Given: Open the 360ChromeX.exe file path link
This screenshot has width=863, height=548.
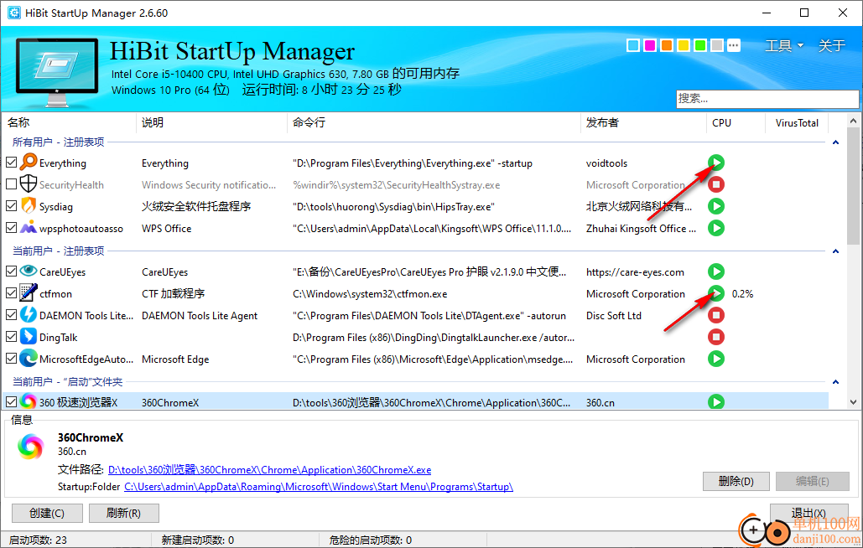Looking at the screenshot, I should (x=270, y=470).
